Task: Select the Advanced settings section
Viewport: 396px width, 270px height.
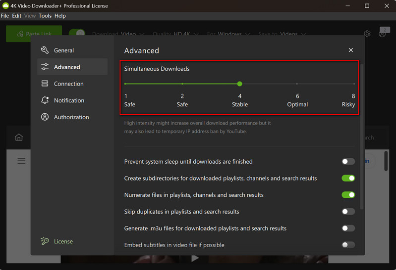Action: (72, 67)
